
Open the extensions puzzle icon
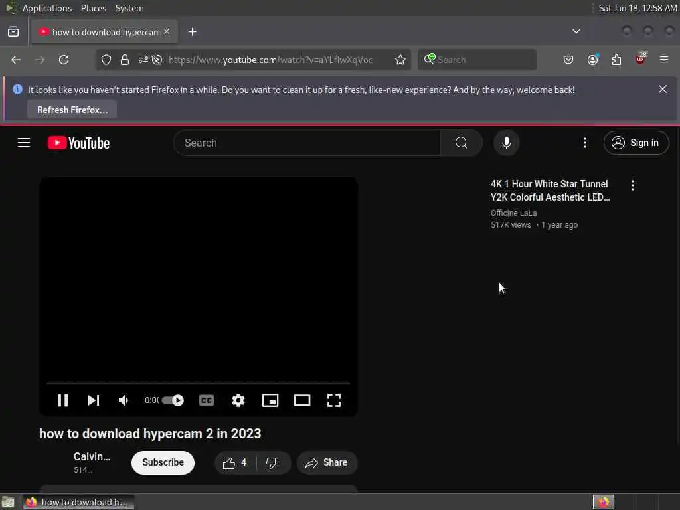click(616, 60)
